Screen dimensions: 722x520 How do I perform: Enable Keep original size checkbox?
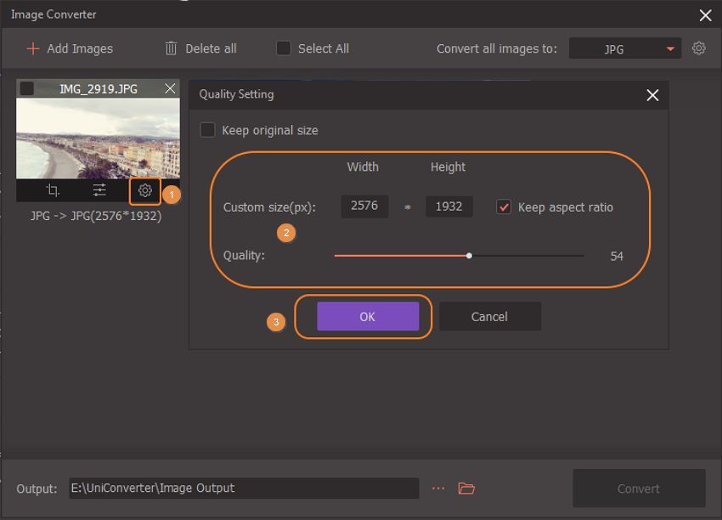coord(207,130)
